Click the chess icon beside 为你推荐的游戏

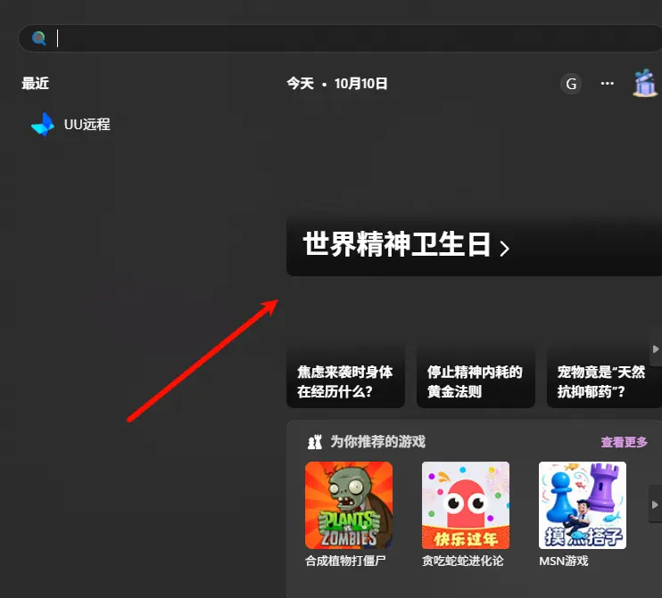pyautogui.click(x=314, y=442)
